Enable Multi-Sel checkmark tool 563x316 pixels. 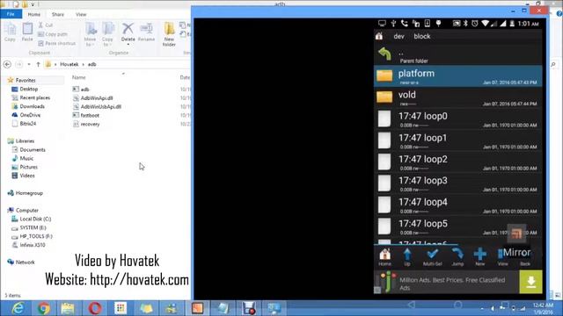click(x=432, y=257)
